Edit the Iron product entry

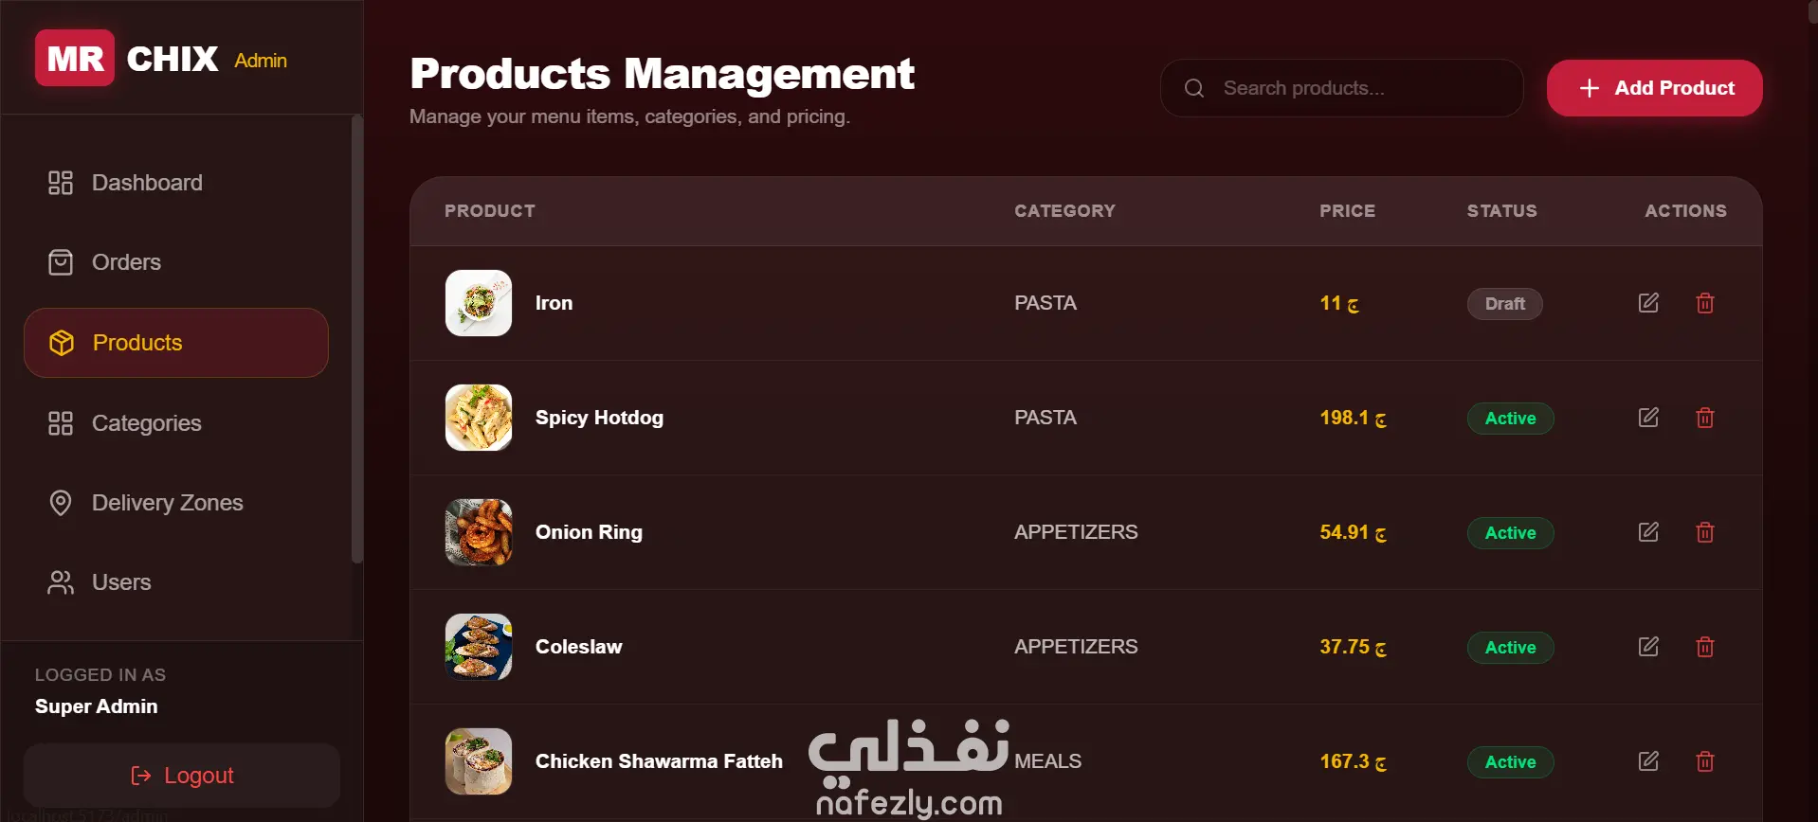click(x=1648, y=303)
